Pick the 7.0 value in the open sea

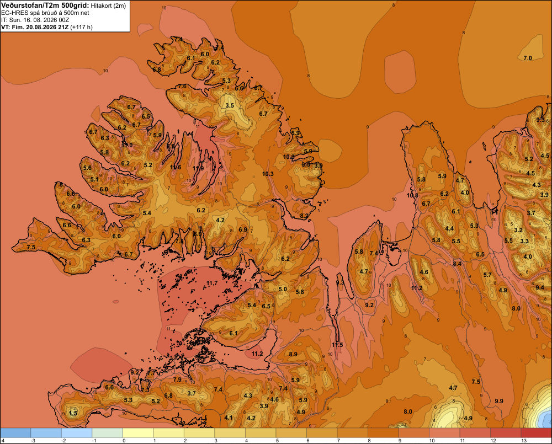(x=527, y=58)
